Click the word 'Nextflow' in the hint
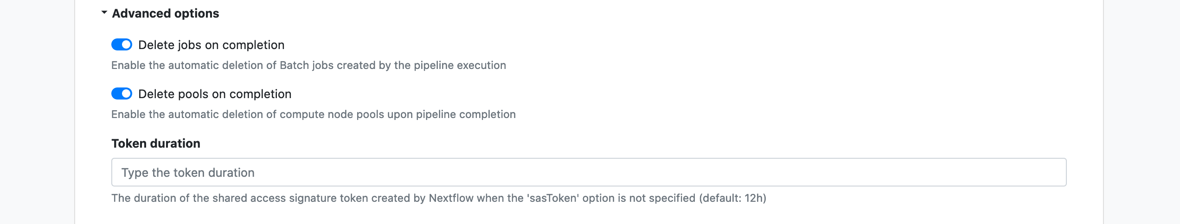 [451, 198]
